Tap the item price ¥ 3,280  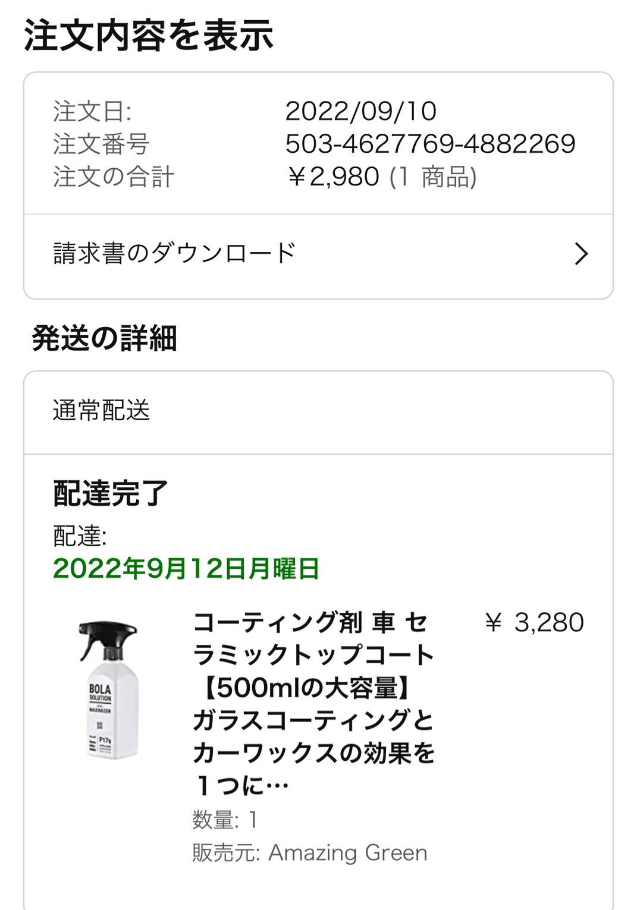(534, 622)
